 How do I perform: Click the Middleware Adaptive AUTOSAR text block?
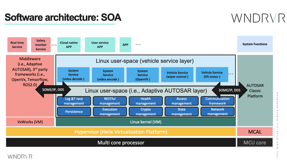[30, 72]
